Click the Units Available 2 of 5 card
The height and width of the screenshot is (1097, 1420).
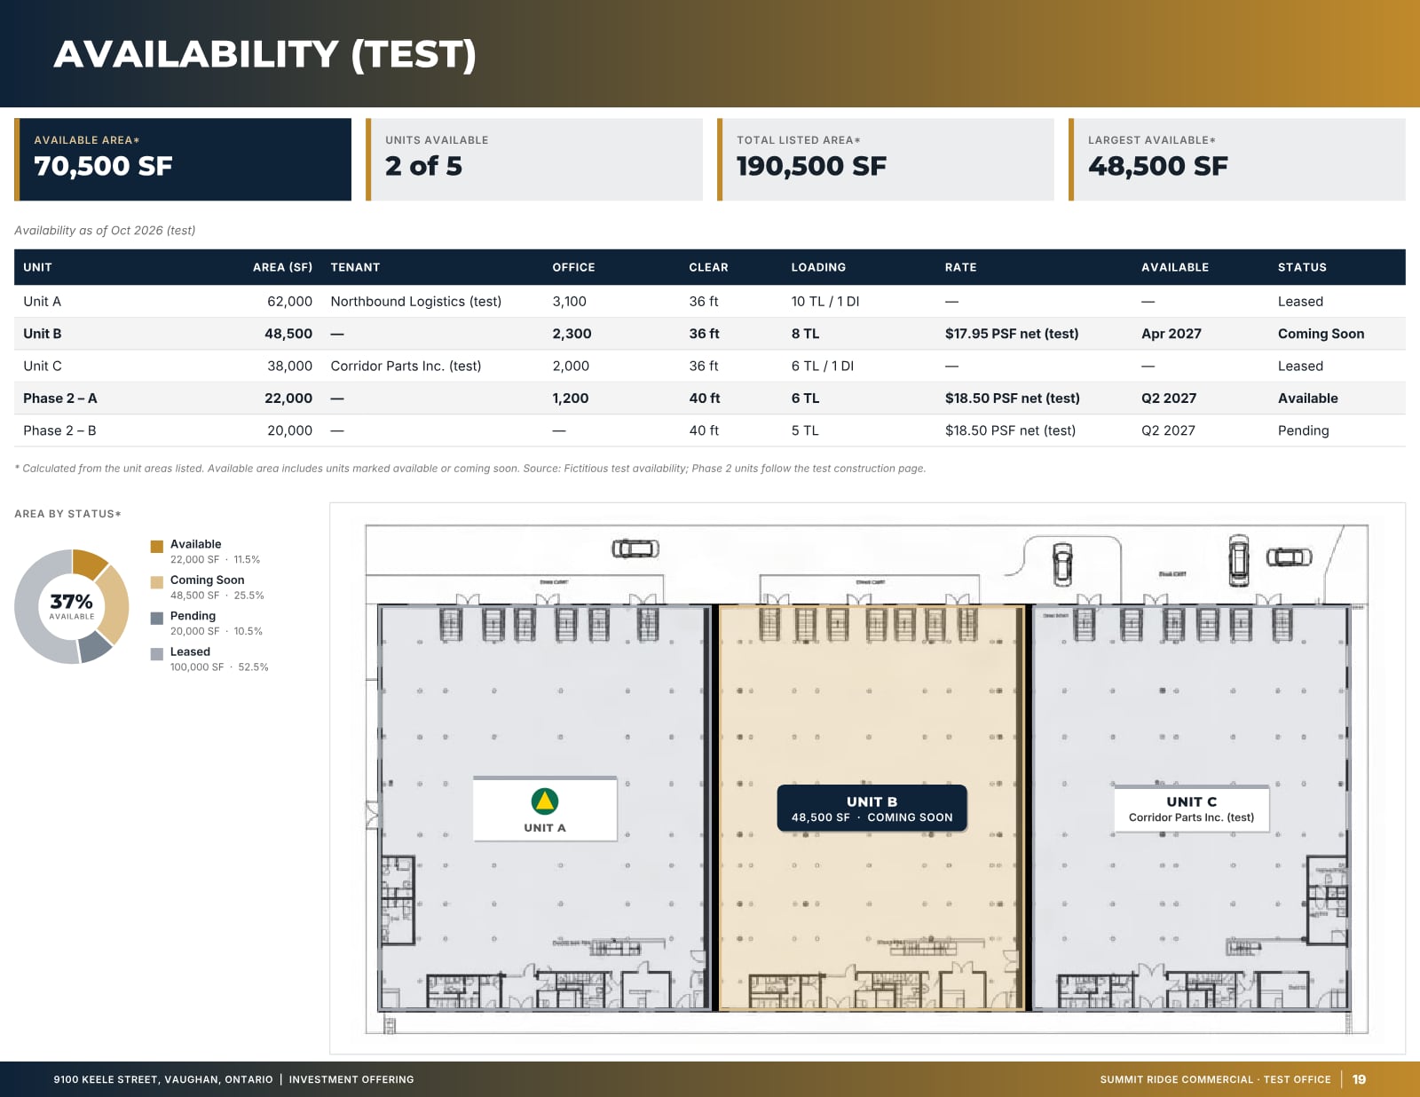[x=534, y=160]
